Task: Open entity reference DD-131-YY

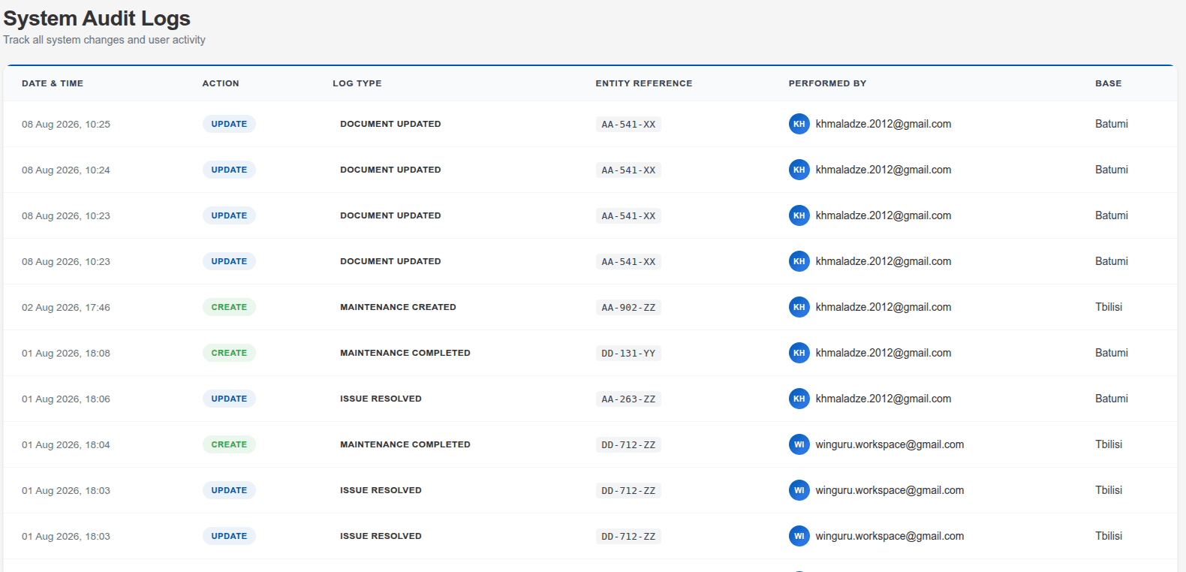Action: point(628,354)
